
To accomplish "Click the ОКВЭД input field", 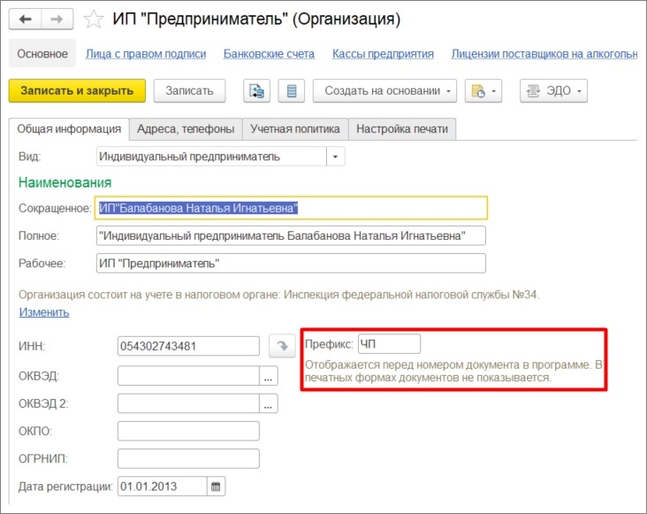I will click(x=188, y=376).
